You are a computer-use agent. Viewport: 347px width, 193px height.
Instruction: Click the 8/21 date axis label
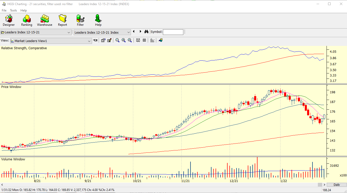[x=37, y=181]
